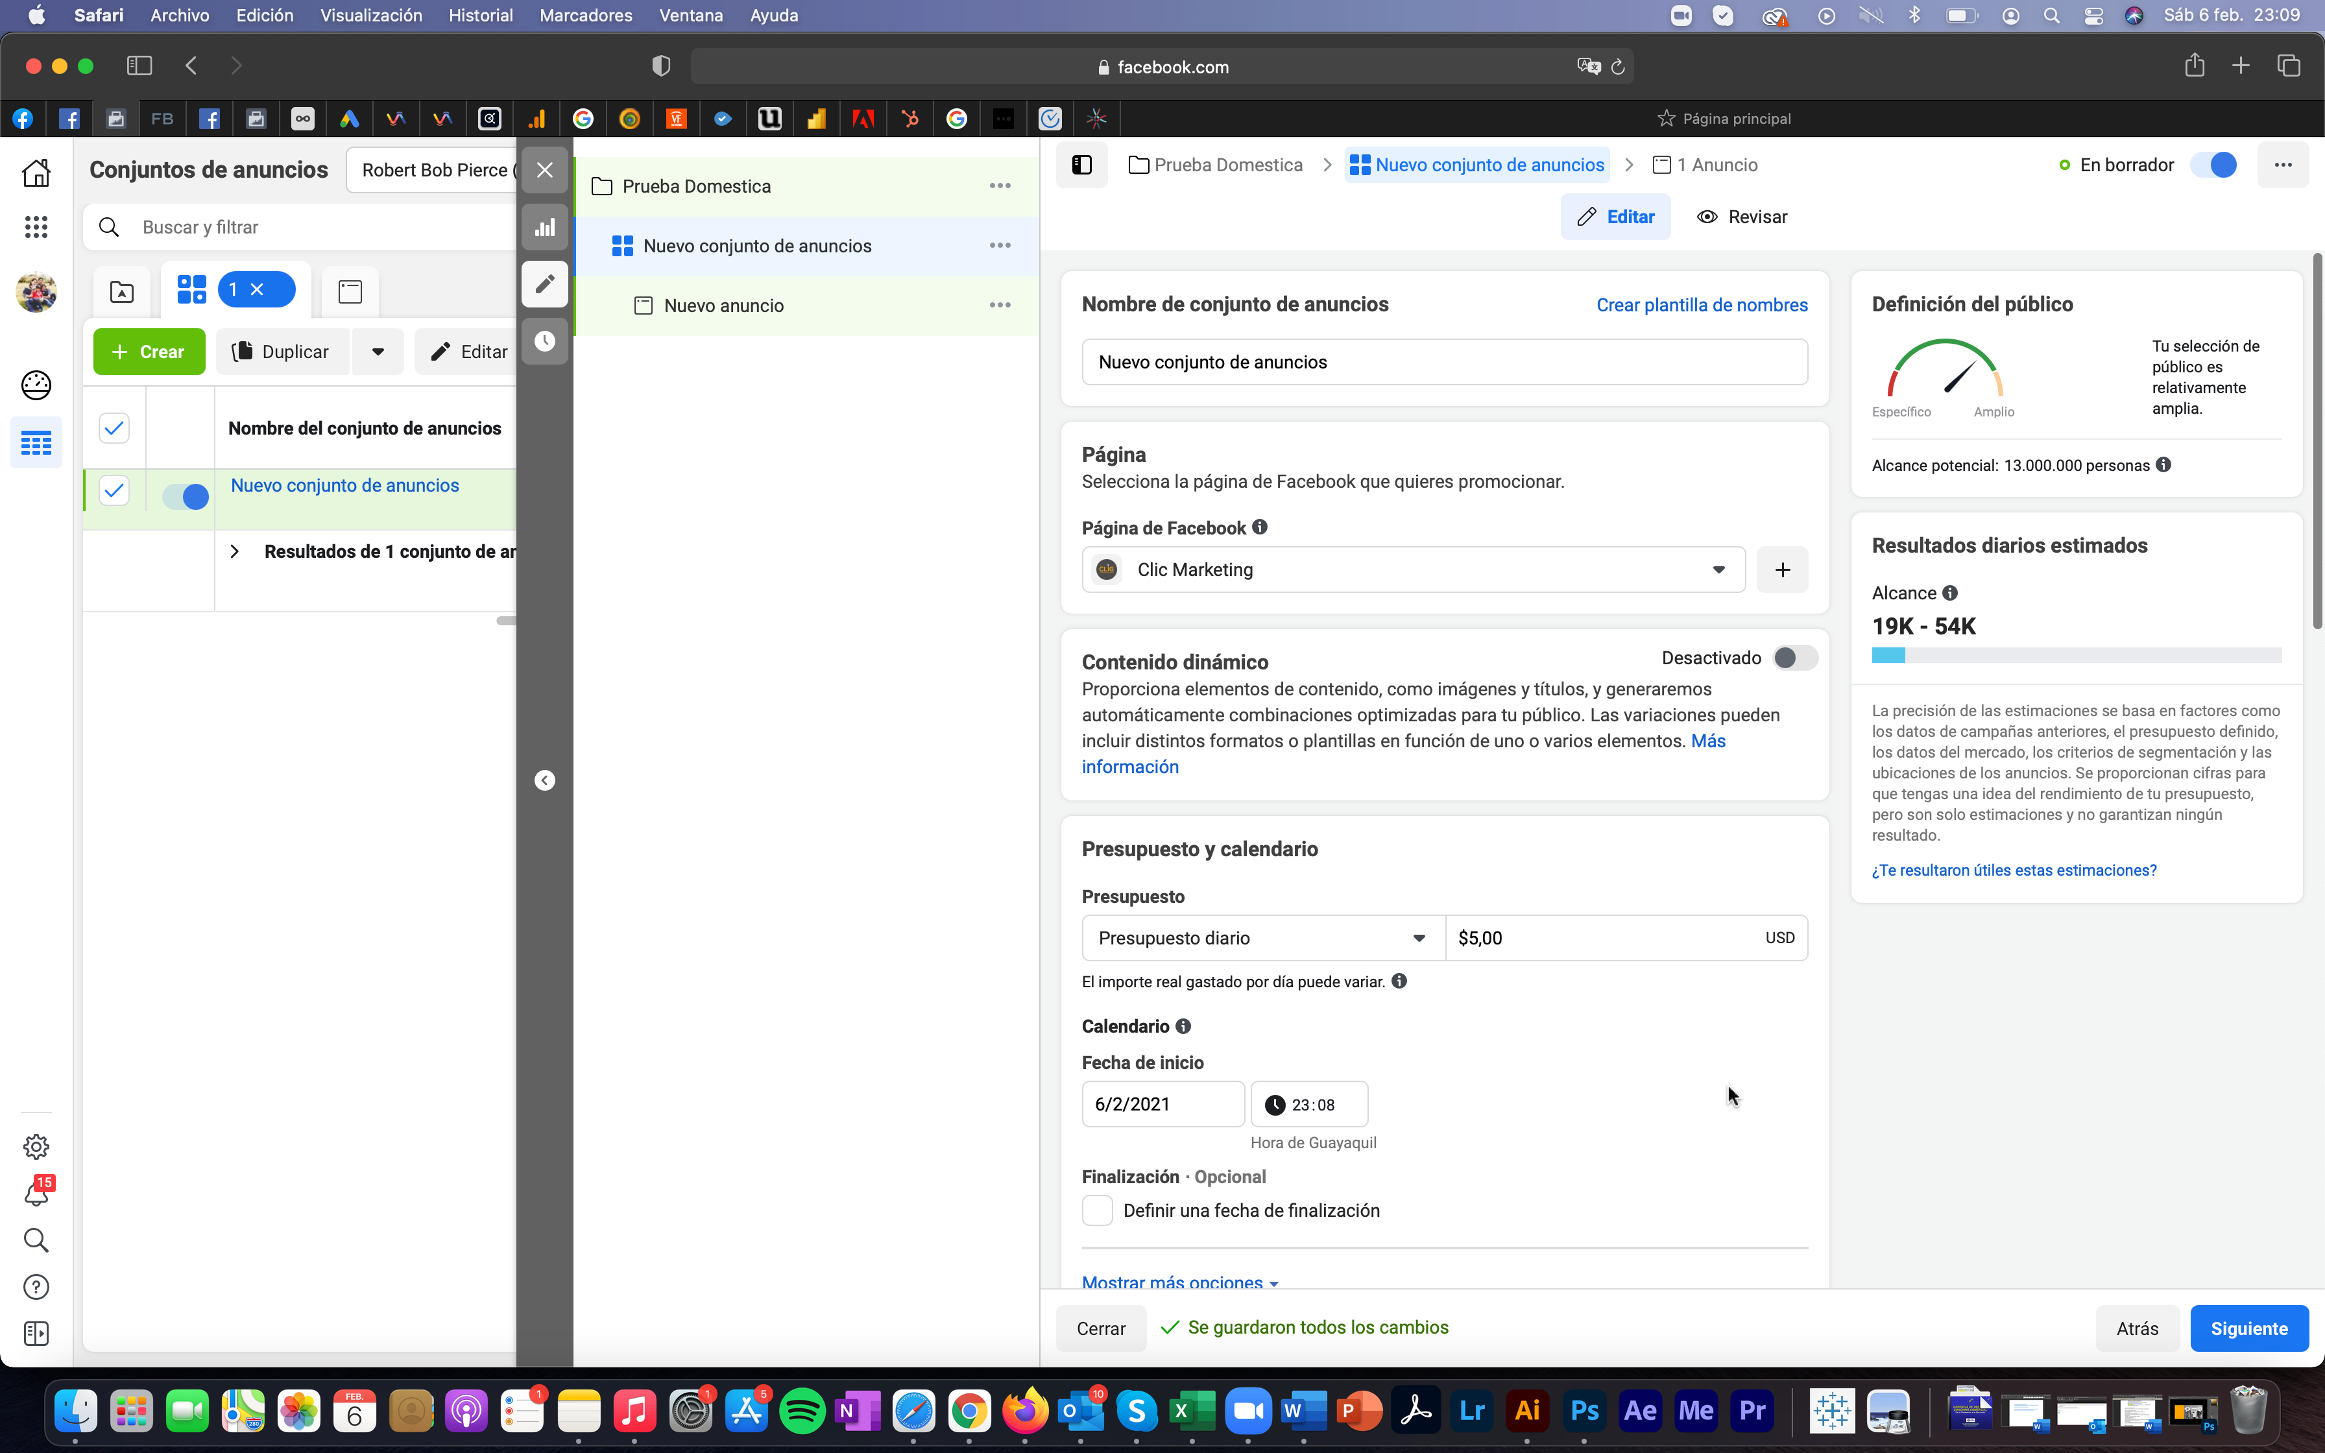Open the Ads Manager home icon
Viewport: 2325px width, 1453px height.
(36, 173)
